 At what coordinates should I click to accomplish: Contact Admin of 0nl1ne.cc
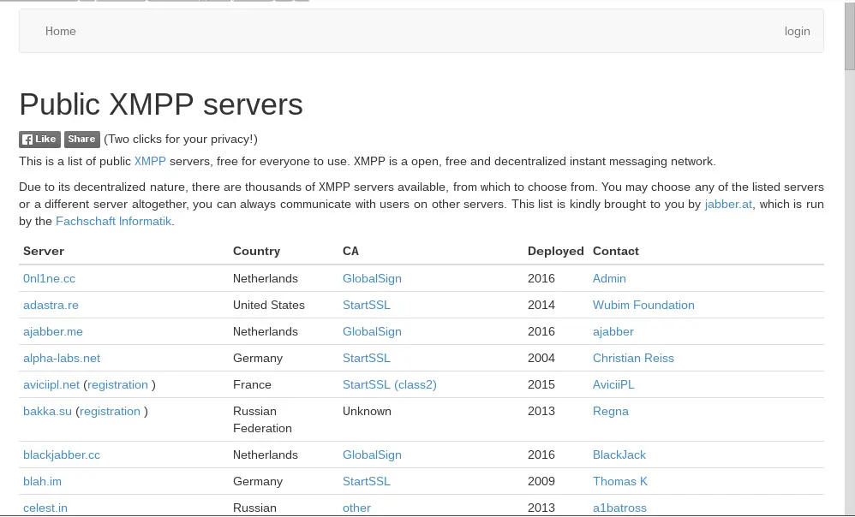tap(609, 278)
